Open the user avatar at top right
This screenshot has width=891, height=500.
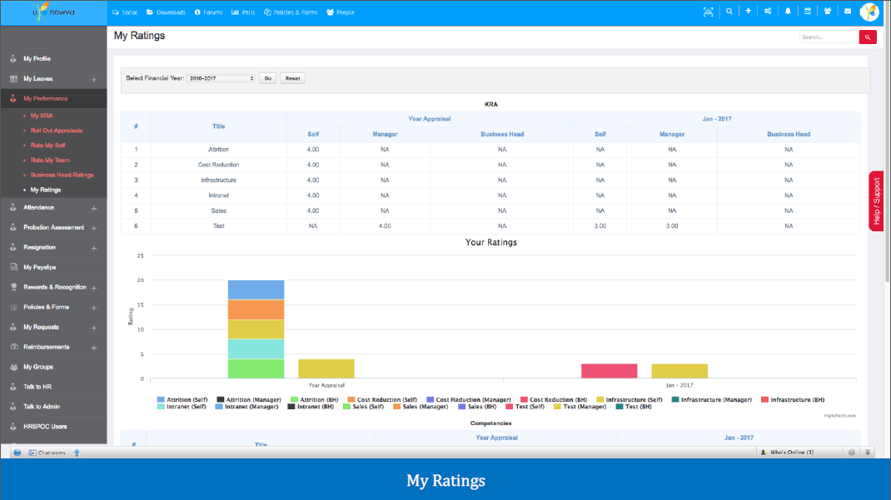tap(869, 12)
